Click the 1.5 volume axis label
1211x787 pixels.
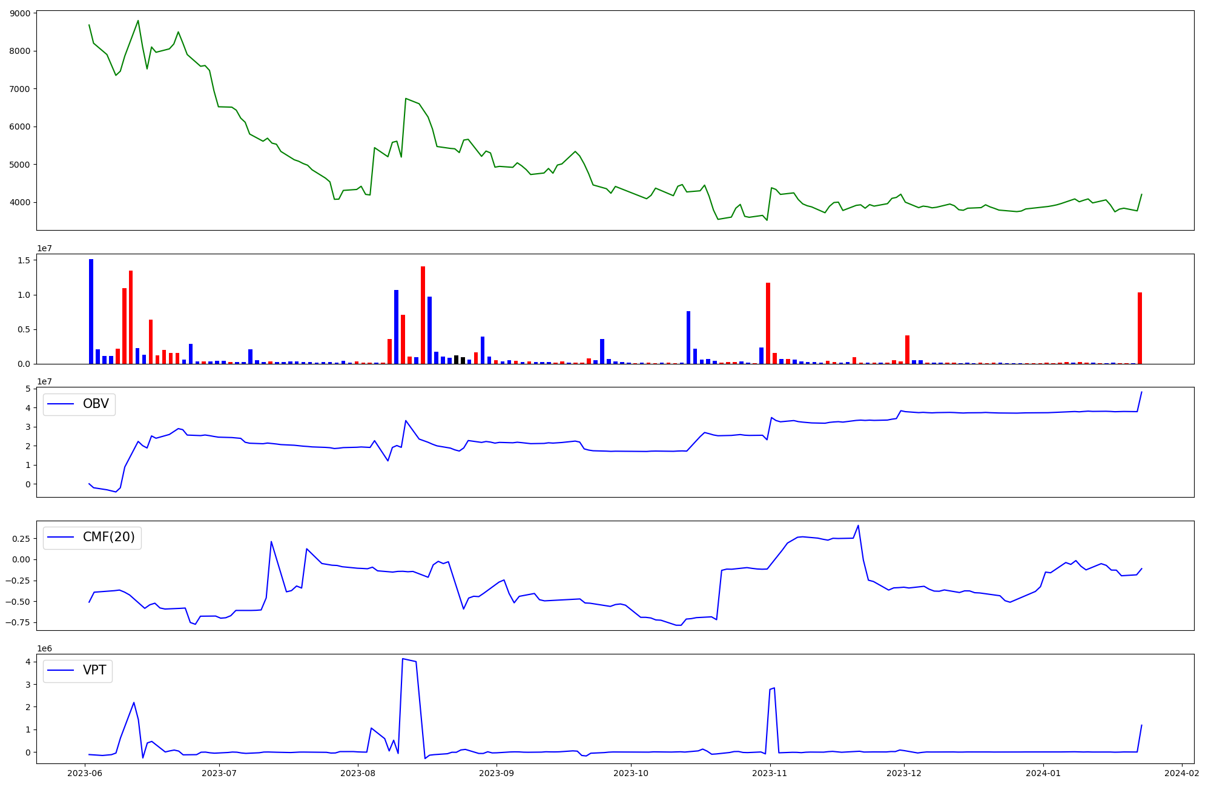24,260
